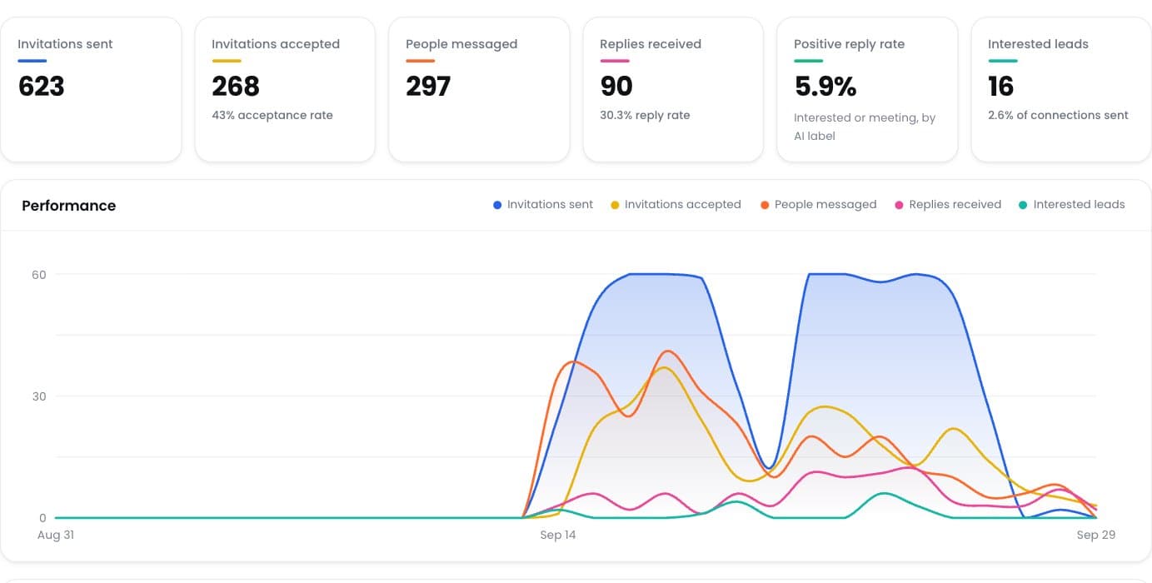Toggle Replies received series in legend
The image size is (1152, 583).
pos(948,204)
